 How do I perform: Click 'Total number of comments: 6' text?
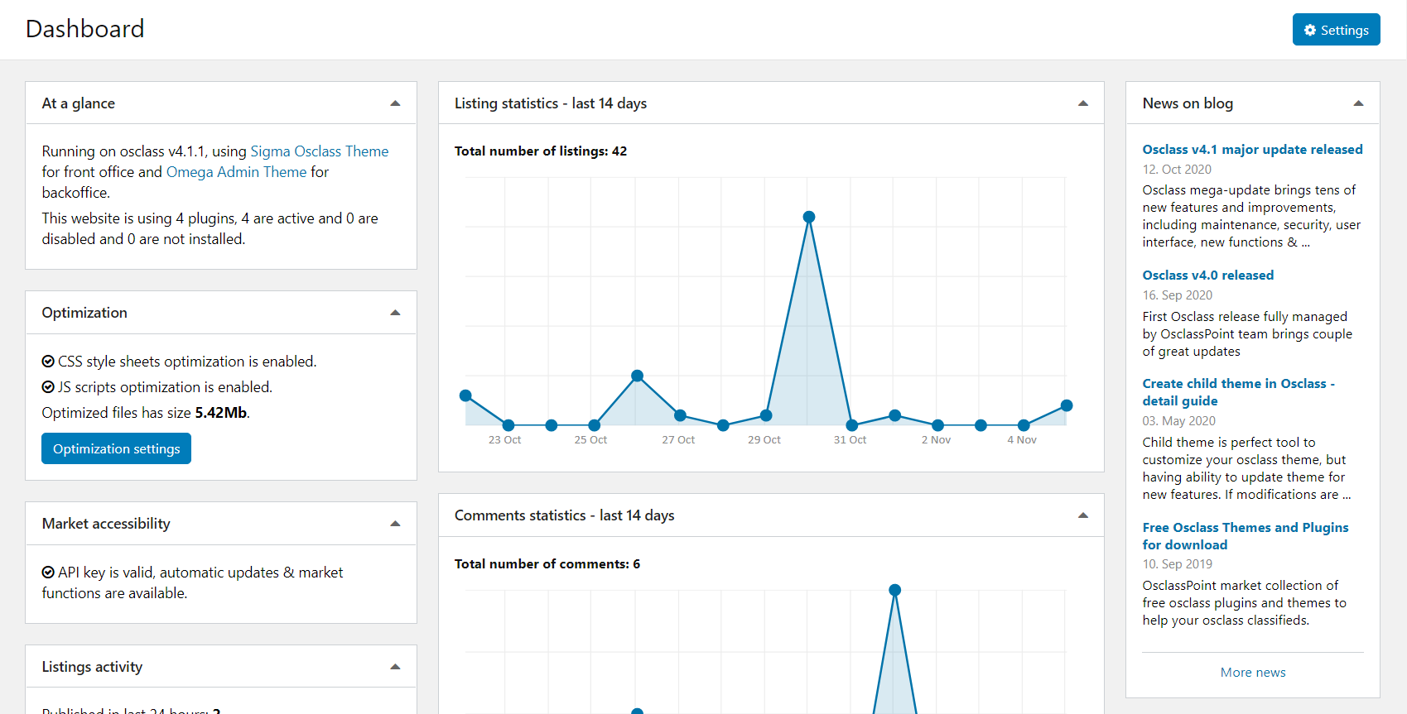click(x=547, y=564)
